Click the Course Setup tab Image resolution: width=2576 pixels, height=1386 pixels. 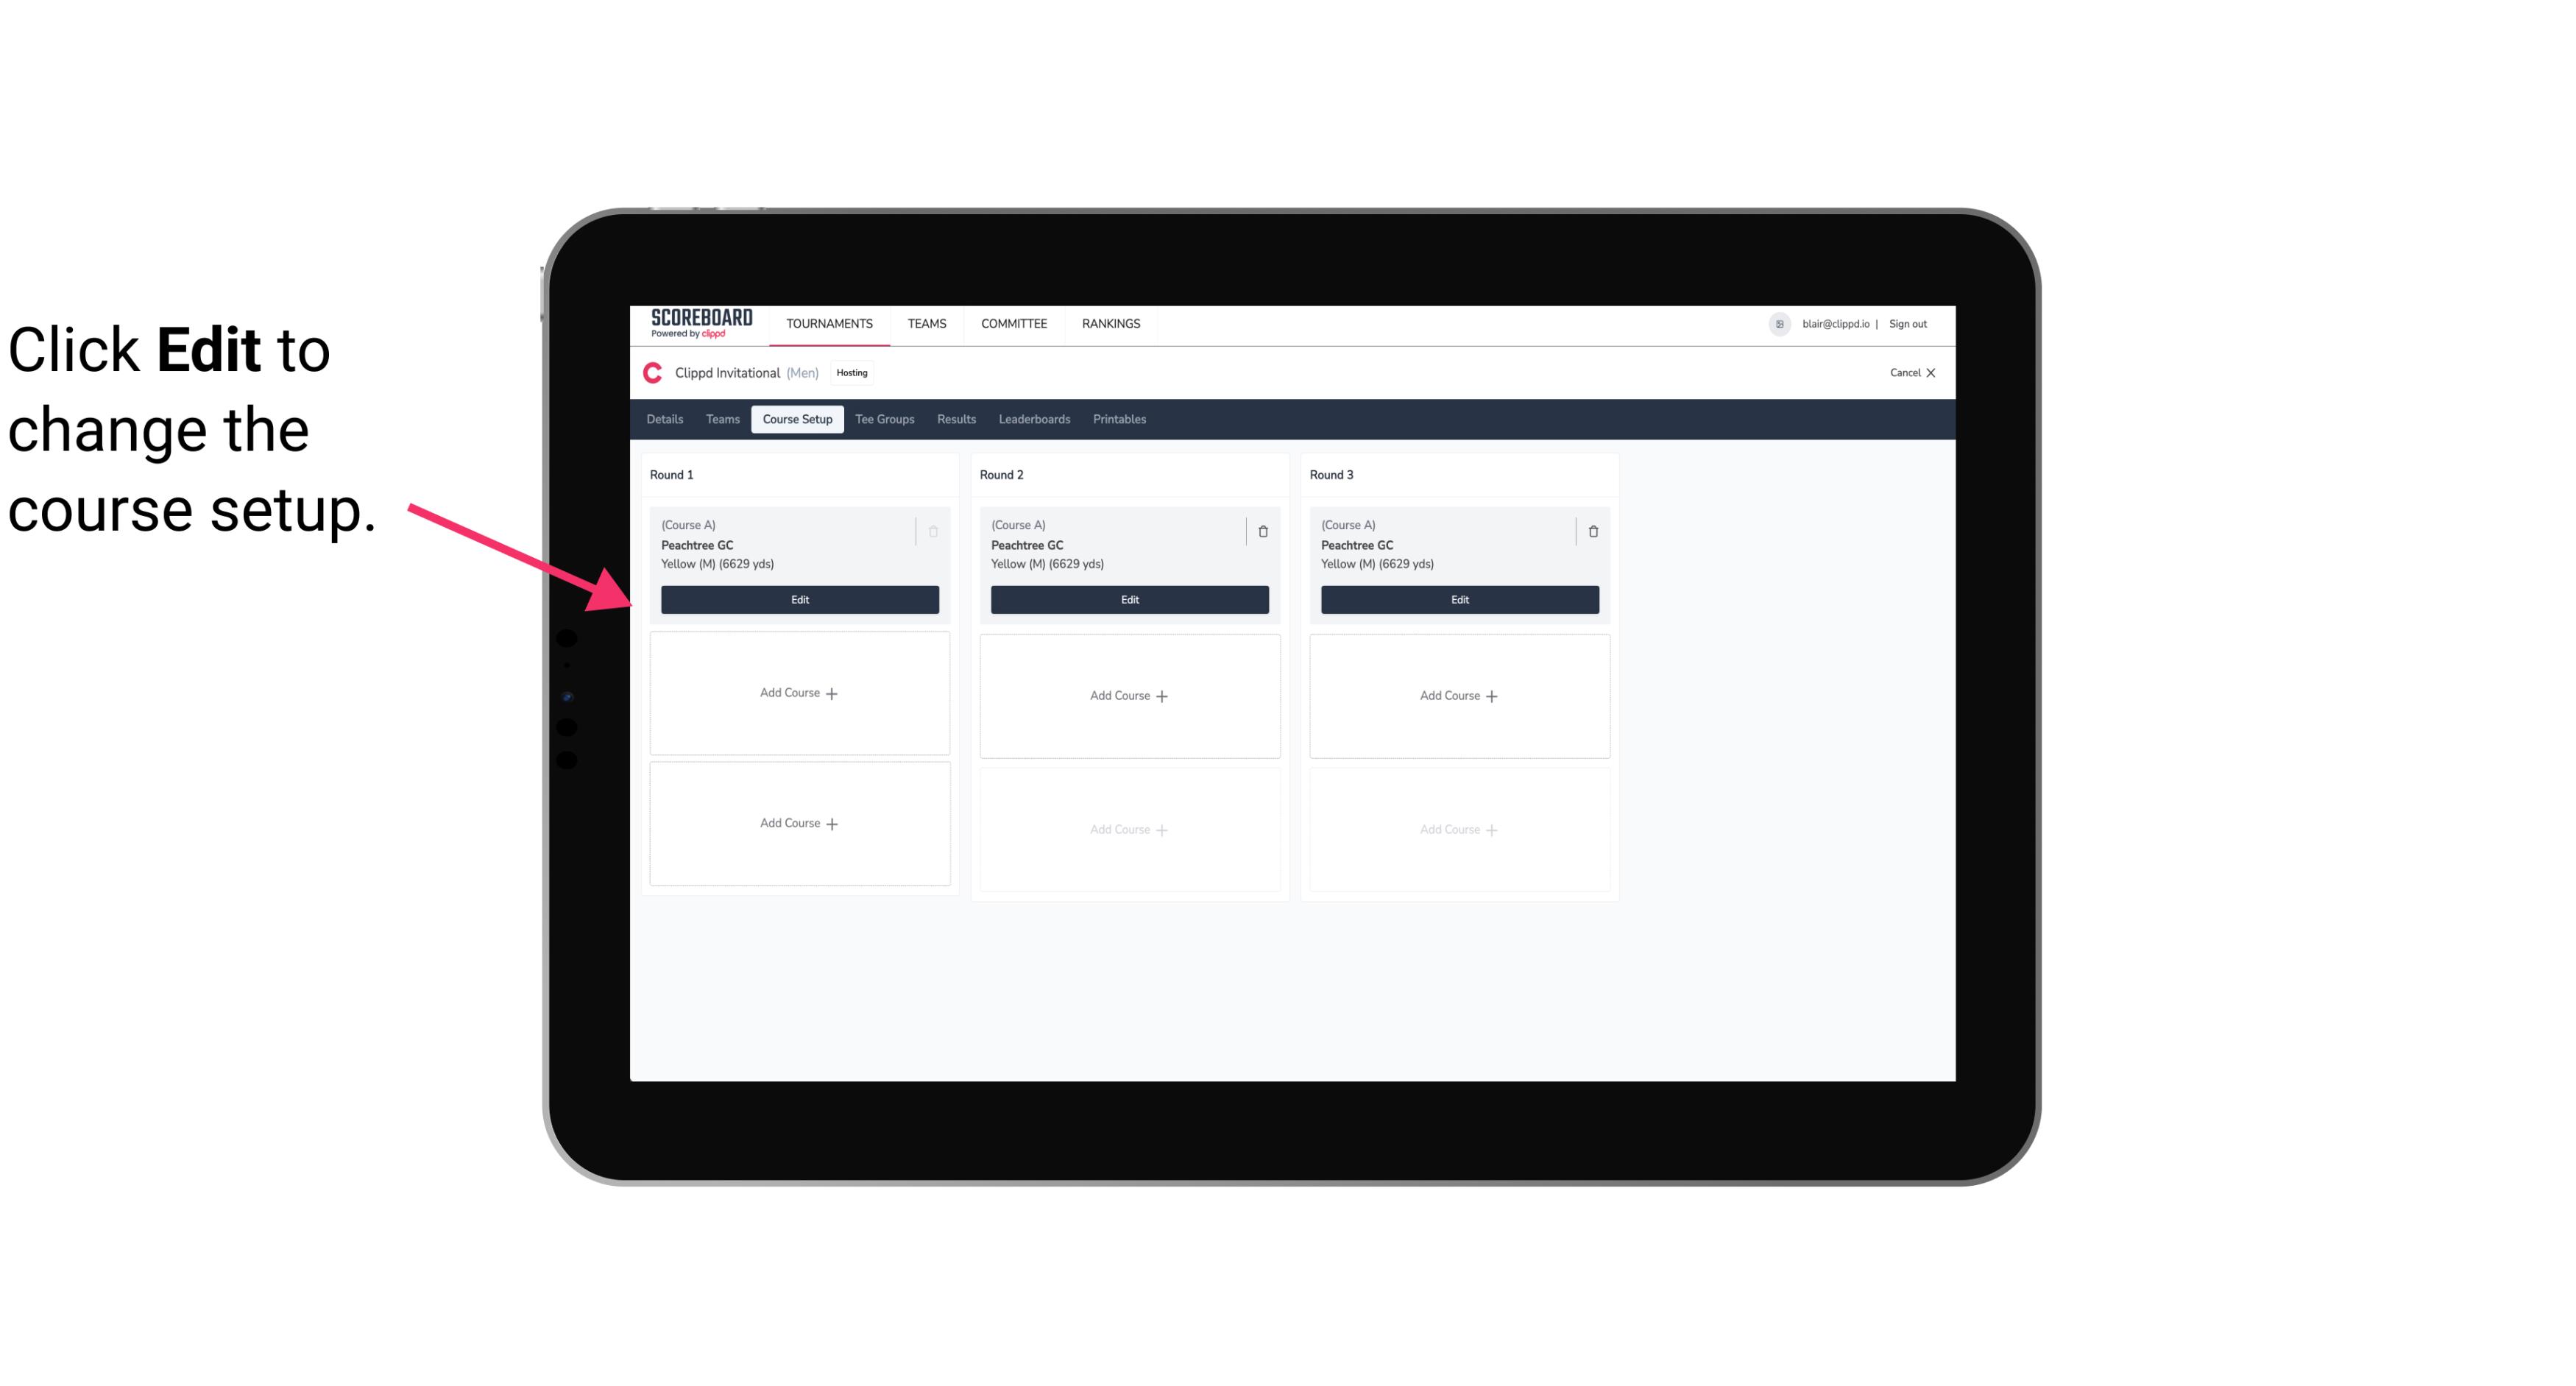click(796, 418)
